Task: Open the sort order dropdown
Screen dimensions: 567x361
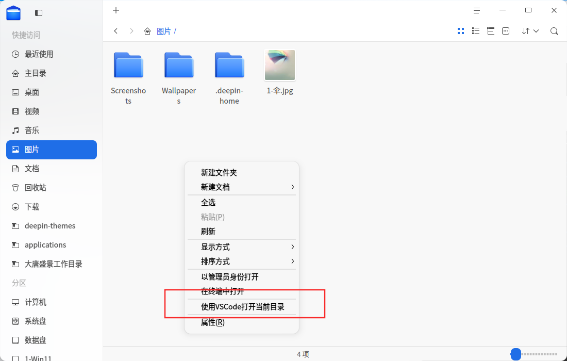Action: [530, 31]
